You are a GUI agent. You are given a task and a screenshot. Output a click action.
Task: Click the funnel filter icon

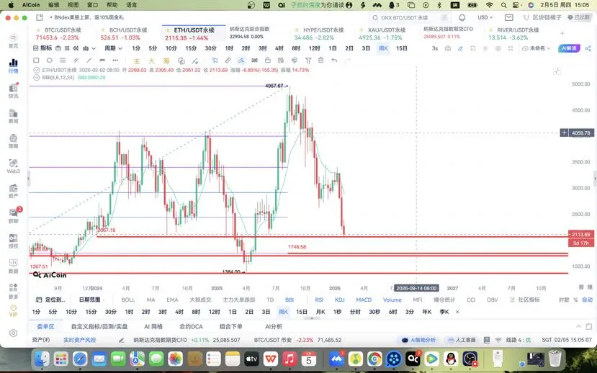(308, 60)
